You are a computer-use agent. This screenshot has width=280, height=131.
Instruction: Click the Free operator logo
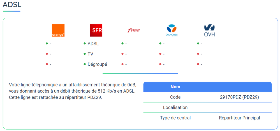[x=134, y=30]
